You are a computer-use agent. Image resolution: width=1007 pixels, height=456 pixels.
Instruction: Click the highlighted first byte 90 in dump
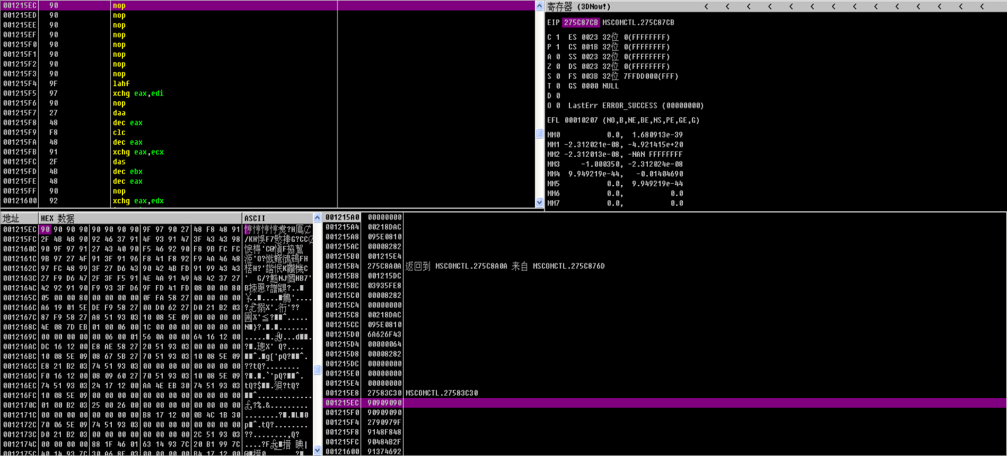(x=45, y=229)
